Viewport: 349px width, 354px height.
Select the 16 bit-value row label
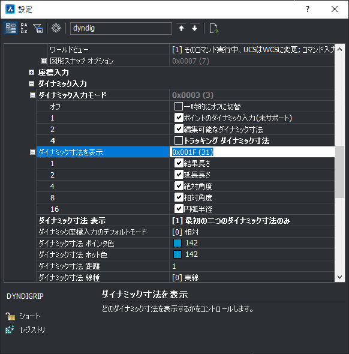coord(55,209)
